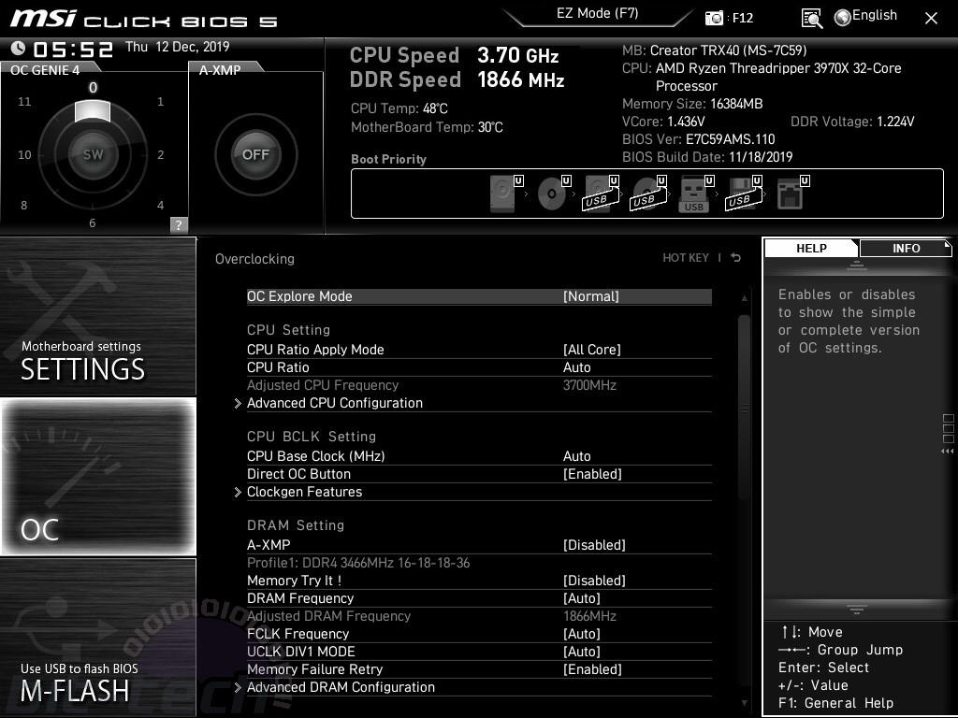Expand Clockgen Features submenu
The width and height of the screenshot is (958, 718).
304,492
